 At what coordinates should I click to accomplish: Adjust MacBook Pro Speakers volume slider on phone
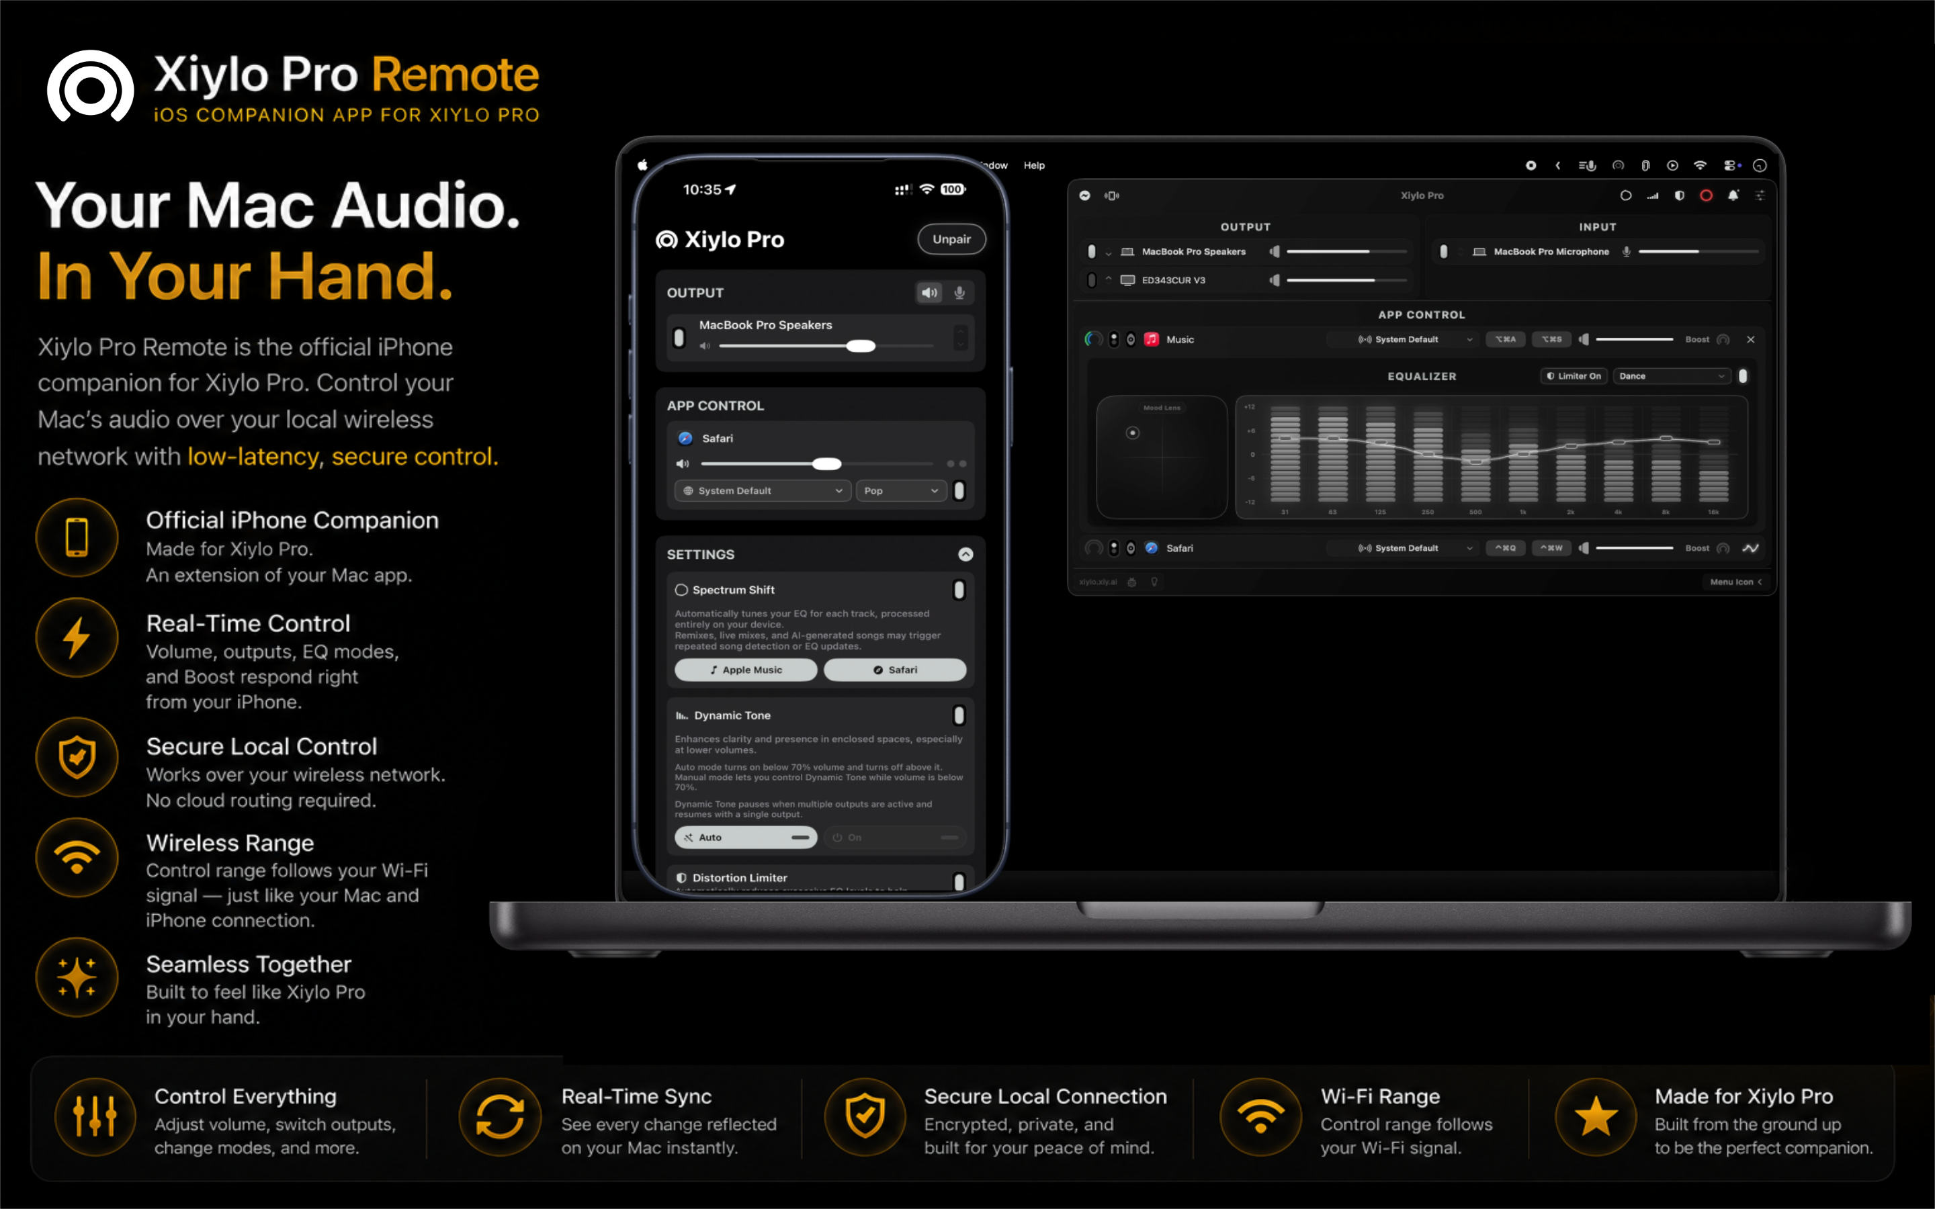pos(825,346)
